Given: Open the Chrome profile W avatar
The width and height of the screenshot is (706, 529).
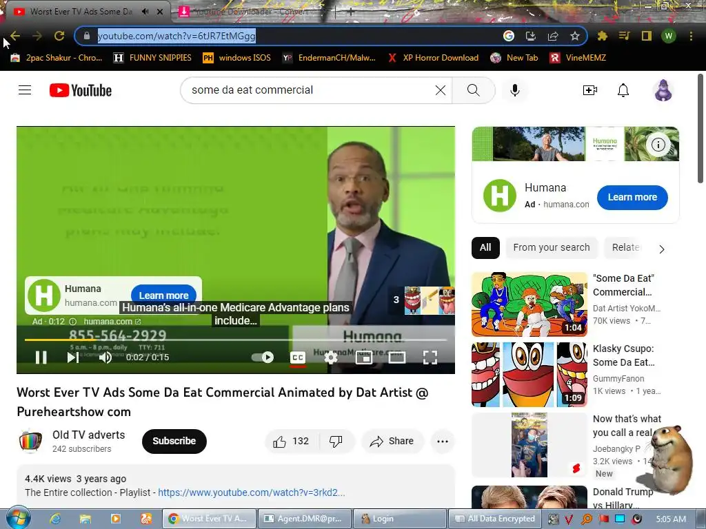Looking at the screenshot, I should (669, 36).
